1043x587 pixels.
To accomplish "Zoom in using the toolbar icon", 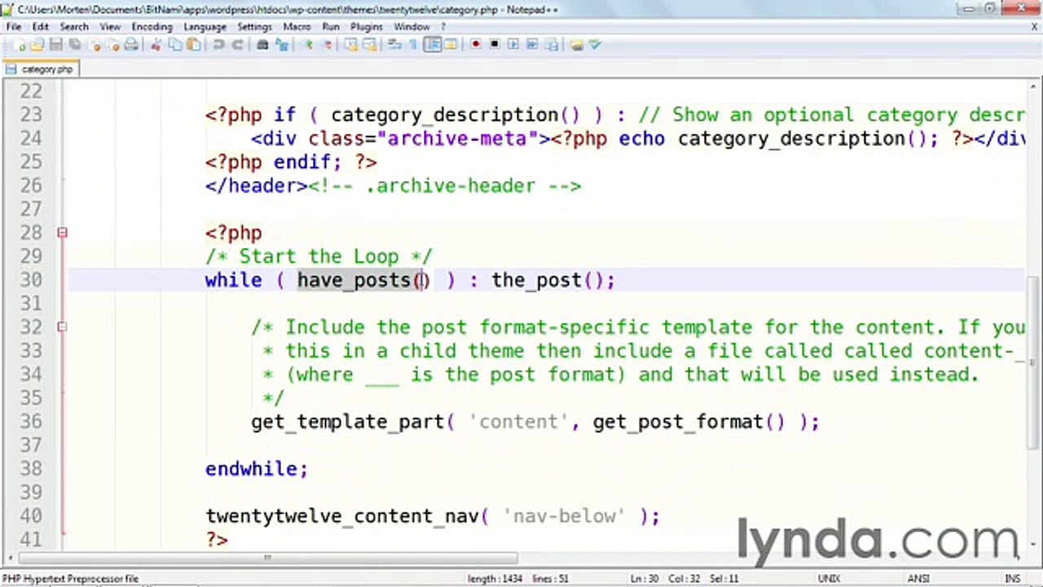I will pyautogui.click(x=310, y=45).
